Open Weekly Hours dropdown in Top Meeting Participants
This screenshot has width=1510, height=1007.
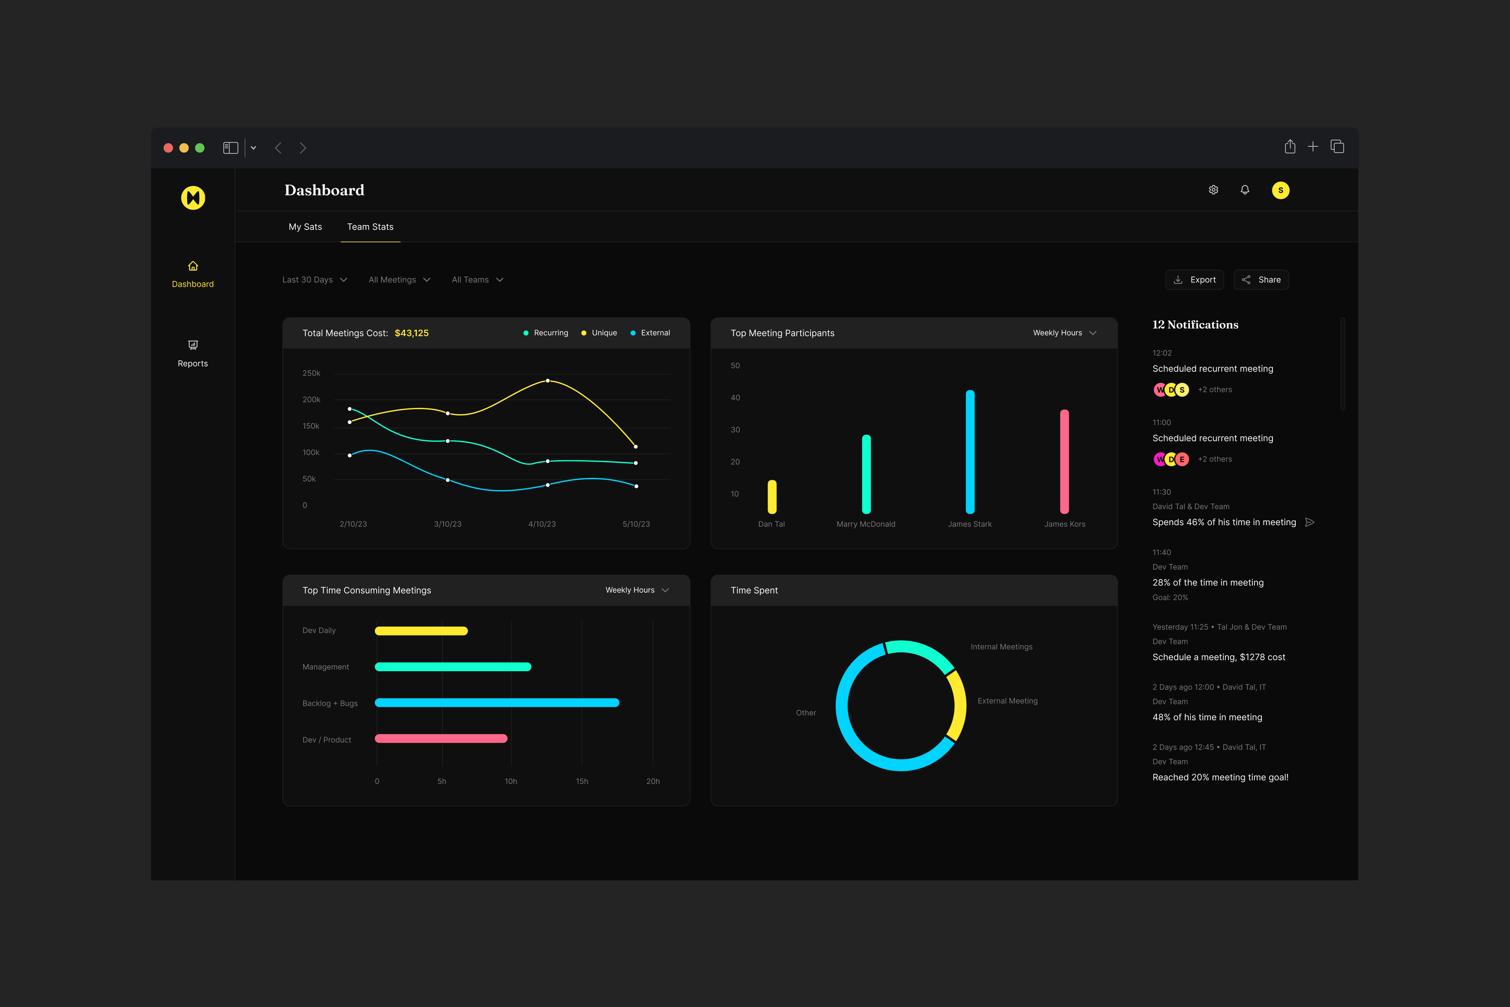[x=1064, y=333]
